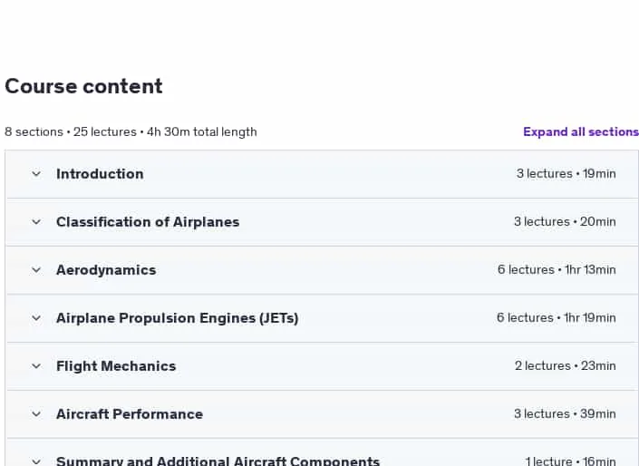
Task: Click the 3 lectures 19min label
Action: pos(566,174)
